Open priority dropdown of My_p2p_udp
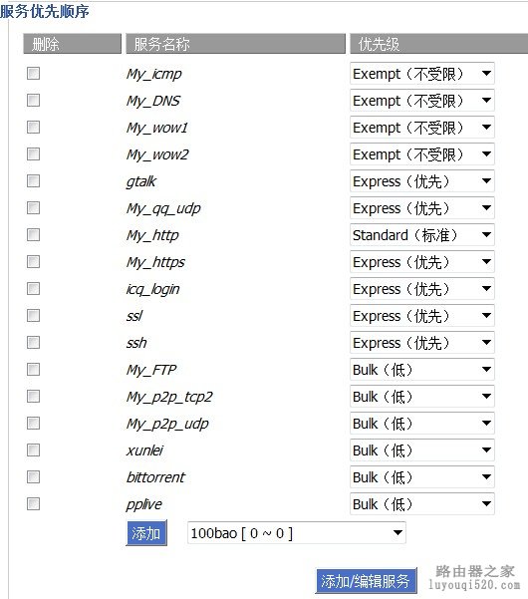The image size is (528, 599). [x=421, y=424]
